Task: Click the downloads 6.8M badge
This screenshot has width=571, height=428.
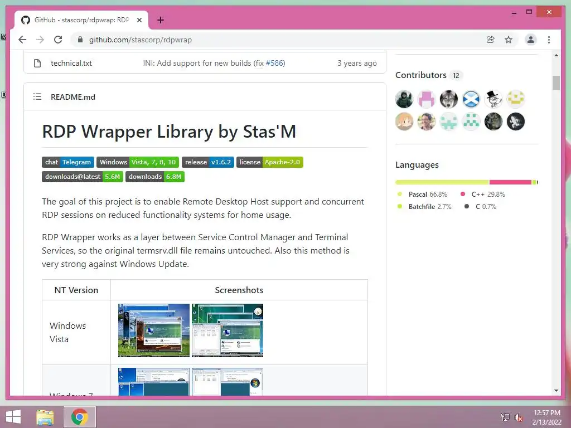Action: 155,177
